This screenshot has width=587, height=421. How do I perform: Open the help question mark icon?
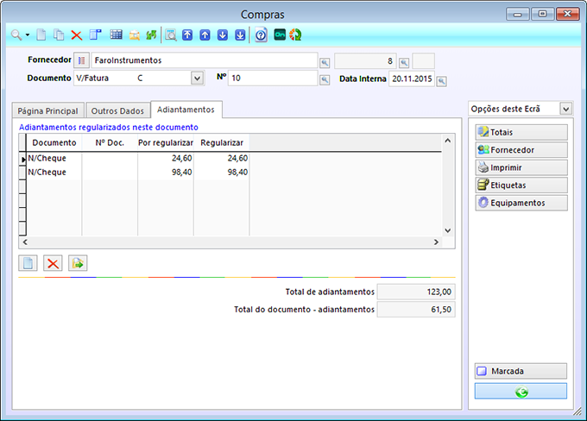point(261,35)
